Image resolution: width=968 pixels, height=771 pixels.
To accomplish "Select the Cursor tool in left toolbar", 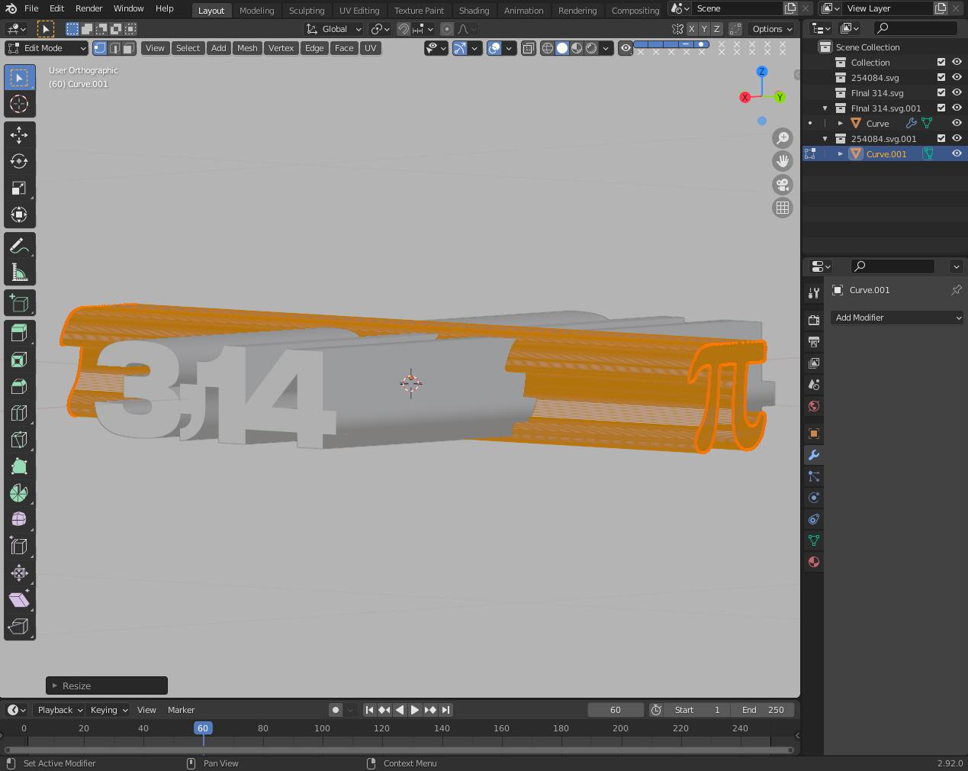I will tap(19, 104).
